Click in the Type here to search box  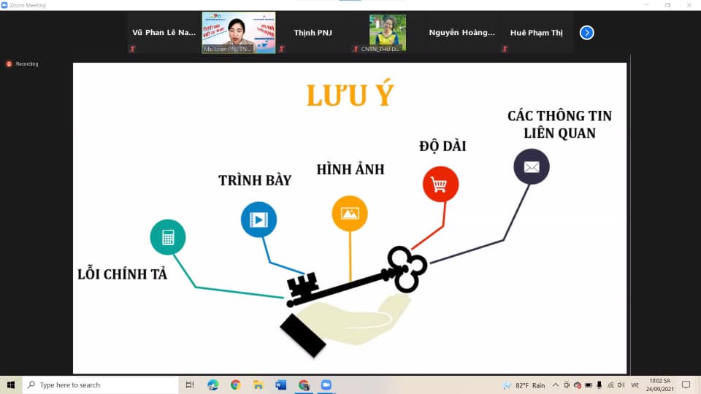(x=102, y=385)
